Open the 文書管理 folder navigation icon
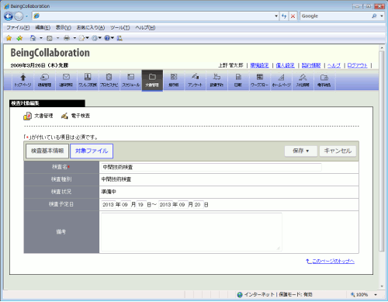The image size is (388, 302). (152, 81)
